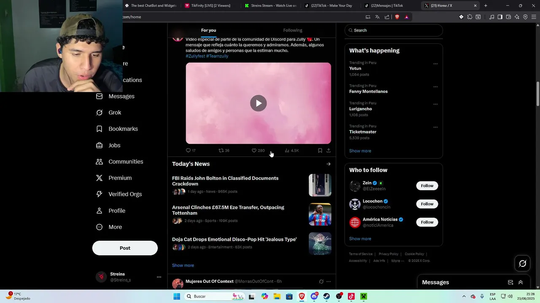Open the Brave wallet icon
This screenshot has height=303, width=540.
pos(508,17)
